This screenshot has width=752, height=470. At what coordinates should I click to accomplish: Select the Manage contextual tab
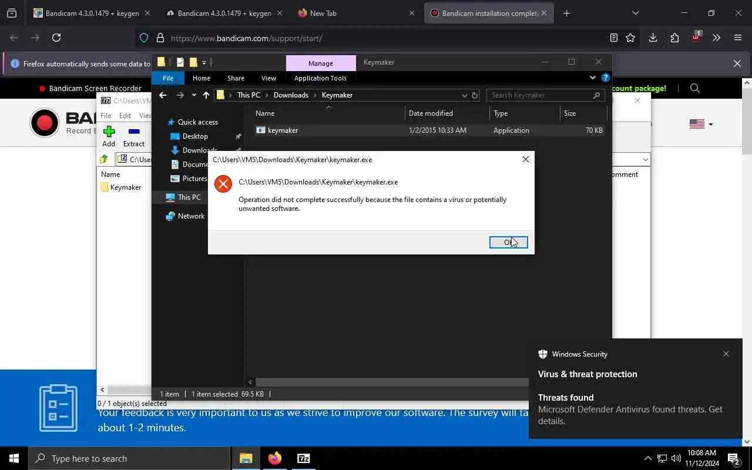[x=321, y=63]
